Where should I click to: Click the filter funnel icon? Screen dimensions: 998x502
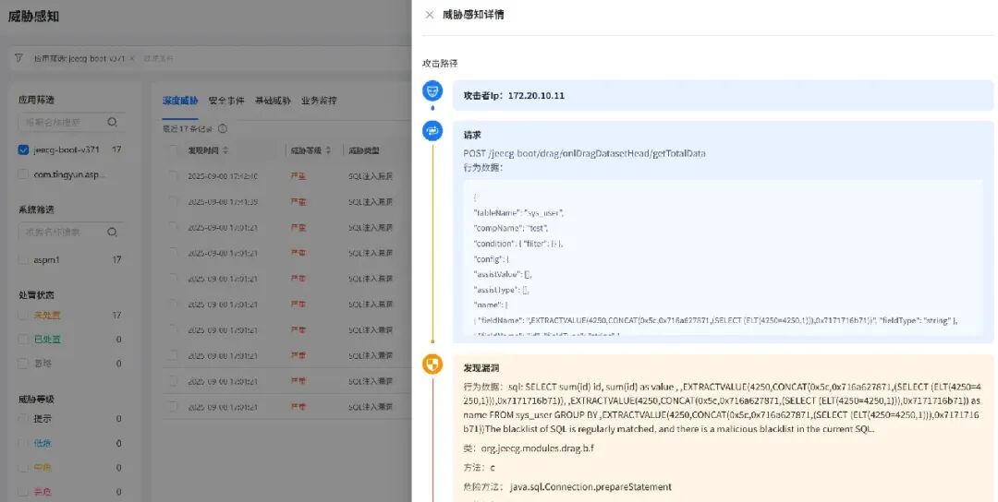click(x=19, y=57)
